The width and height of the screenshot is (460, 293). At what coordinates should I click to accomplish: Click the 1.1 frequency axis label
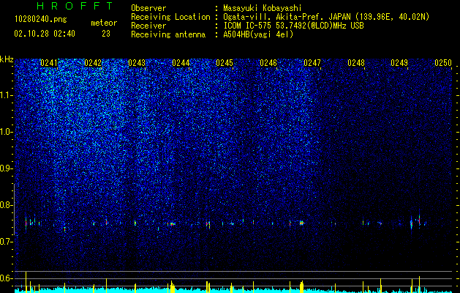pos(6,95)
